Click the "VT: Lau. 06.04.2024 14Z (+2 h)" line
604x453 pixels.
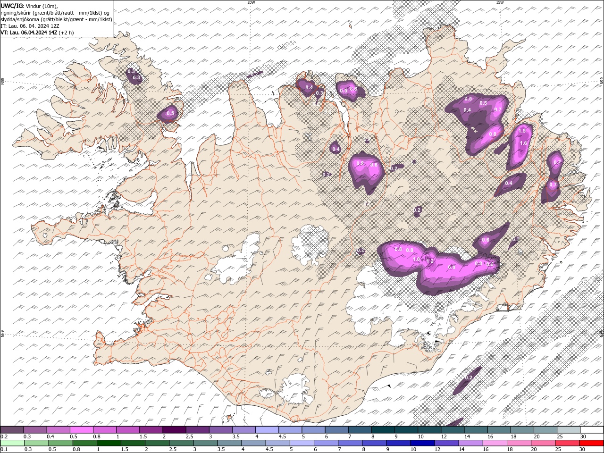[37, 33]
